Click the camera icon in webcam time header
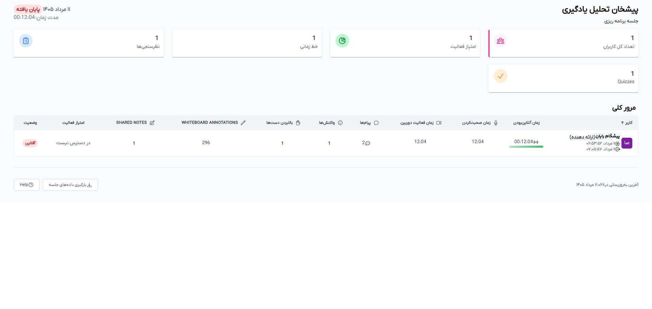The width and height of the screenshot is (652, 309). [x=439, y=123]
